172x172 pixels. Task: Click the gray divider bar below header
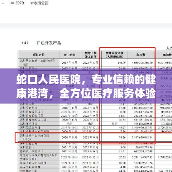pos(86,26)
